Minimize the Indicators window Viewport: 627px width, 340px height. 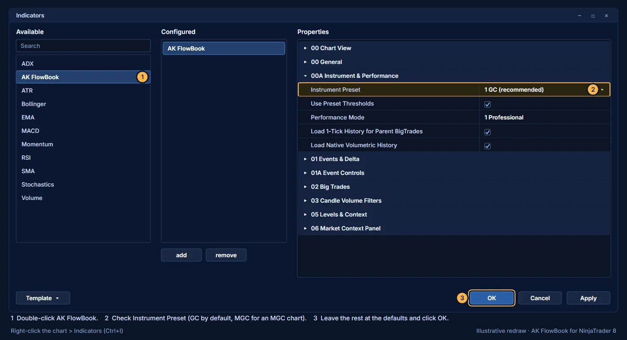(x=580, y=16)
